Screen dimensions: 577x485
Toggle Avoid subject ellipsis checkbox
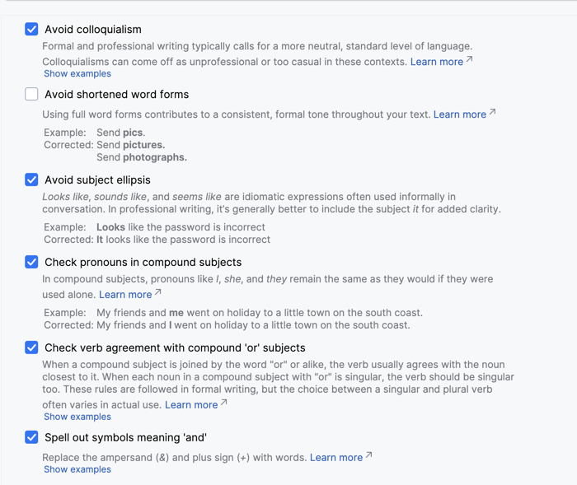click(31, 180)
